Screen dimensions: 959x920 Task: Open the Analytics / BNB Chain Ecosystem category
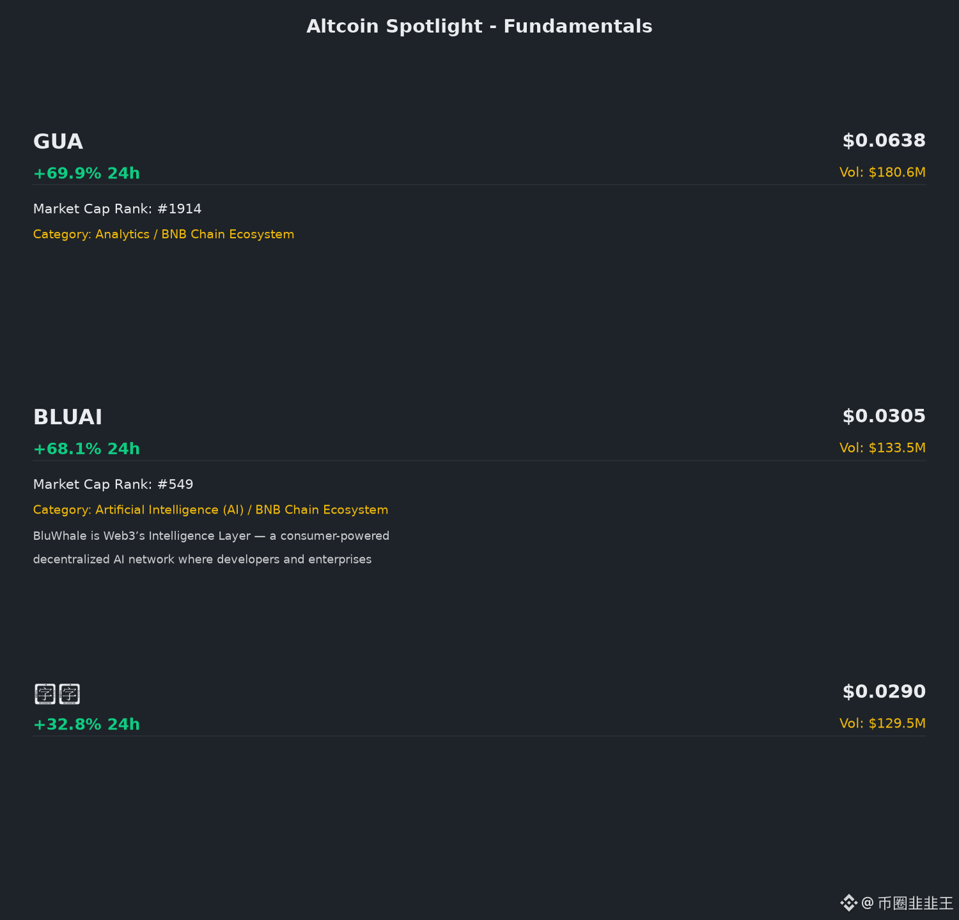pos(164,234)
